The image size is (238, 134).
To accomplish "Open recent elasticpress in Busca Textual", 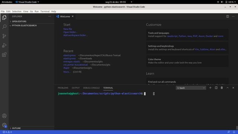I will (x=70, y=55).
